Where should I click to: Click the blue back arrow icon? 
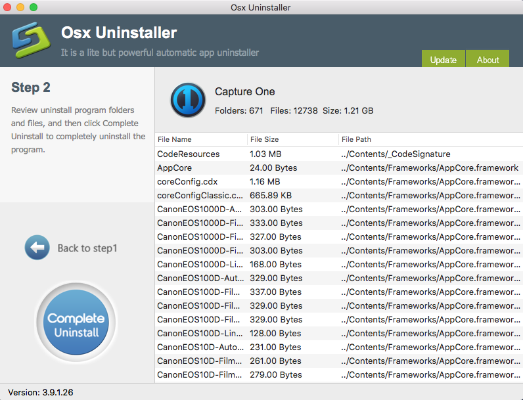tap(37, 248)
